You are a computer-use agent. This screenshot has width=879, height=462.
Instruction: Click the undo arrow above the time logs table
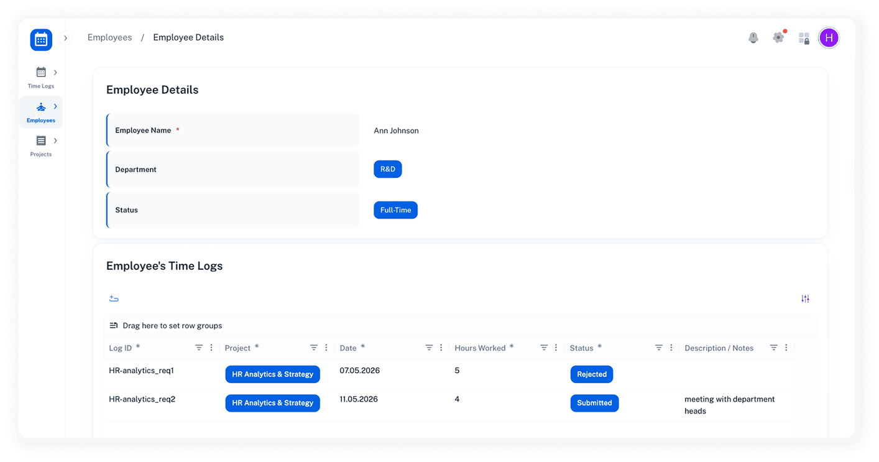[114, 298]
